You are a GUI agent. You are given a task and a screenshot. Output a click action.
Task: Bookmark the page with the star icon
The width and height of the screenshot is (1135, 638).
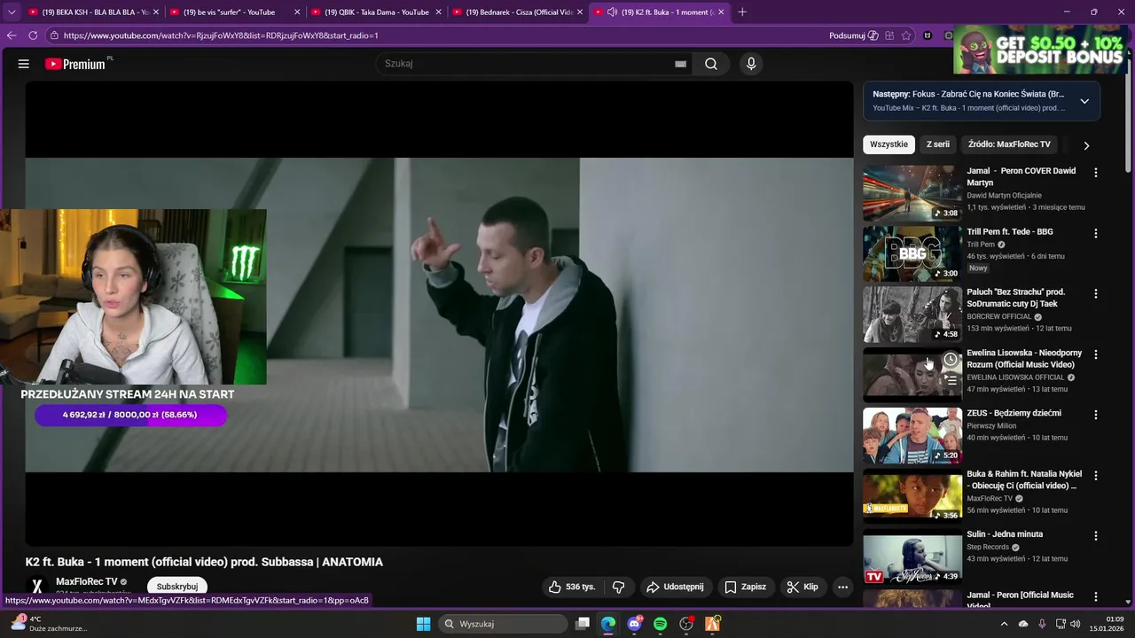coord(906,35)
